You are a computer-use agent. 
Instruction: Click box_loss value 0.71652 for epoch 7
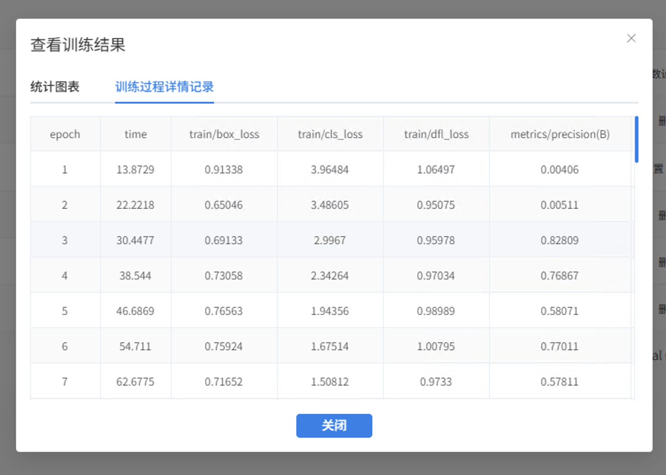(224, 381)
